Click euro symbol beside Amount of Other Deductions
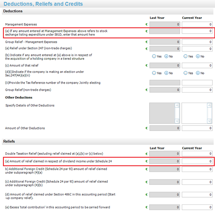Image resolution: width=215 pixels, height=213 pixels. coord(147,128)
